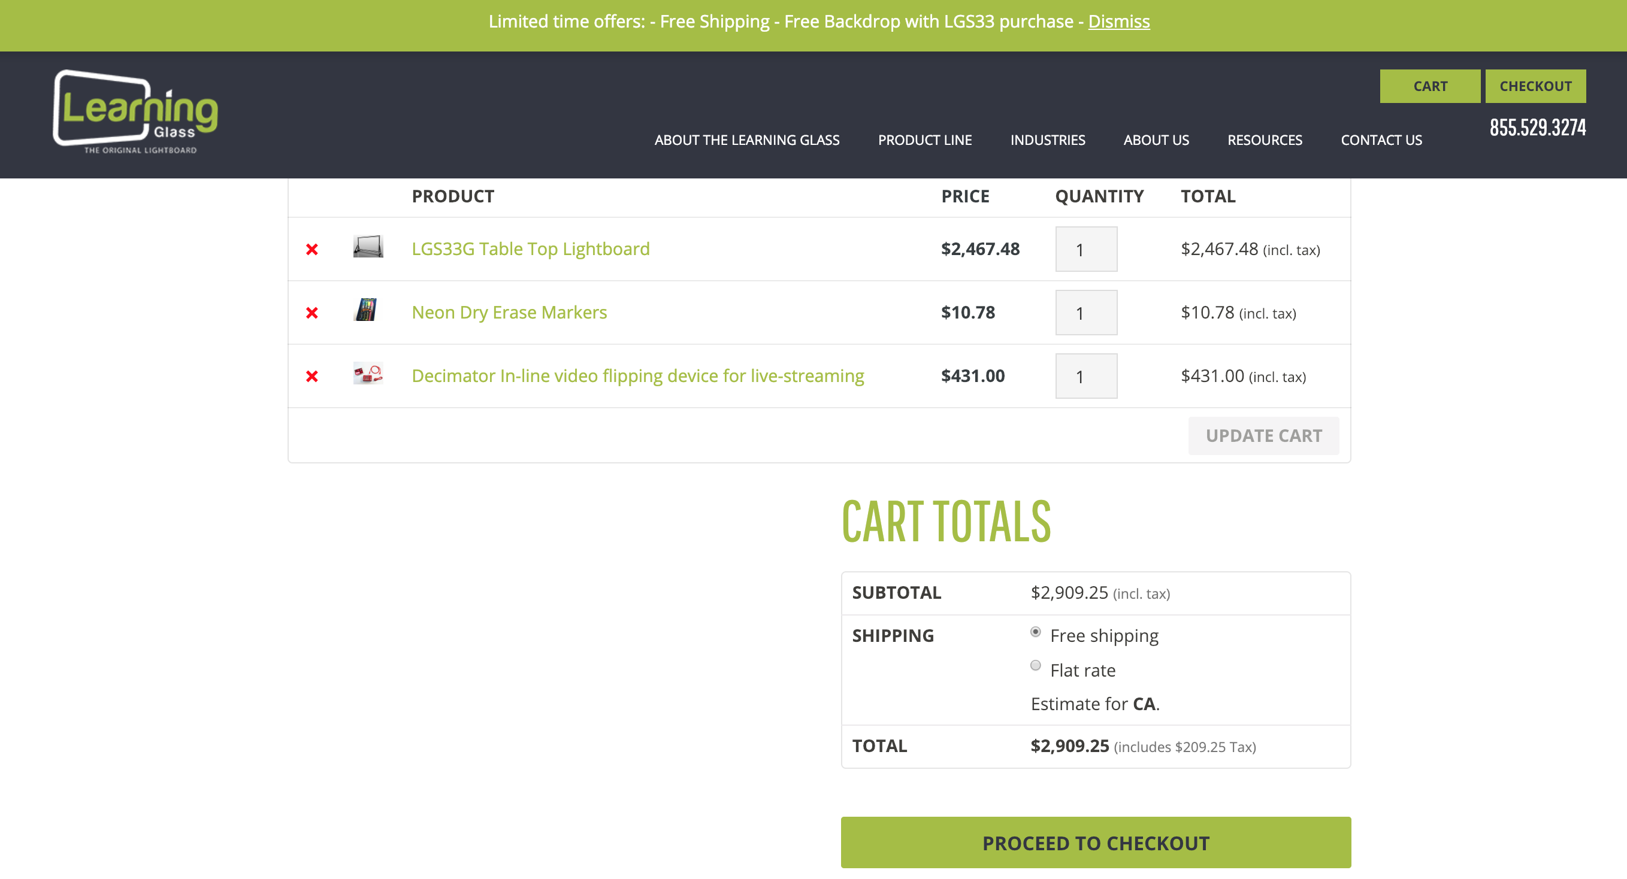Open the Industries menu
The width and height of the screenshot is (1627, 879).
[1047, 140]
